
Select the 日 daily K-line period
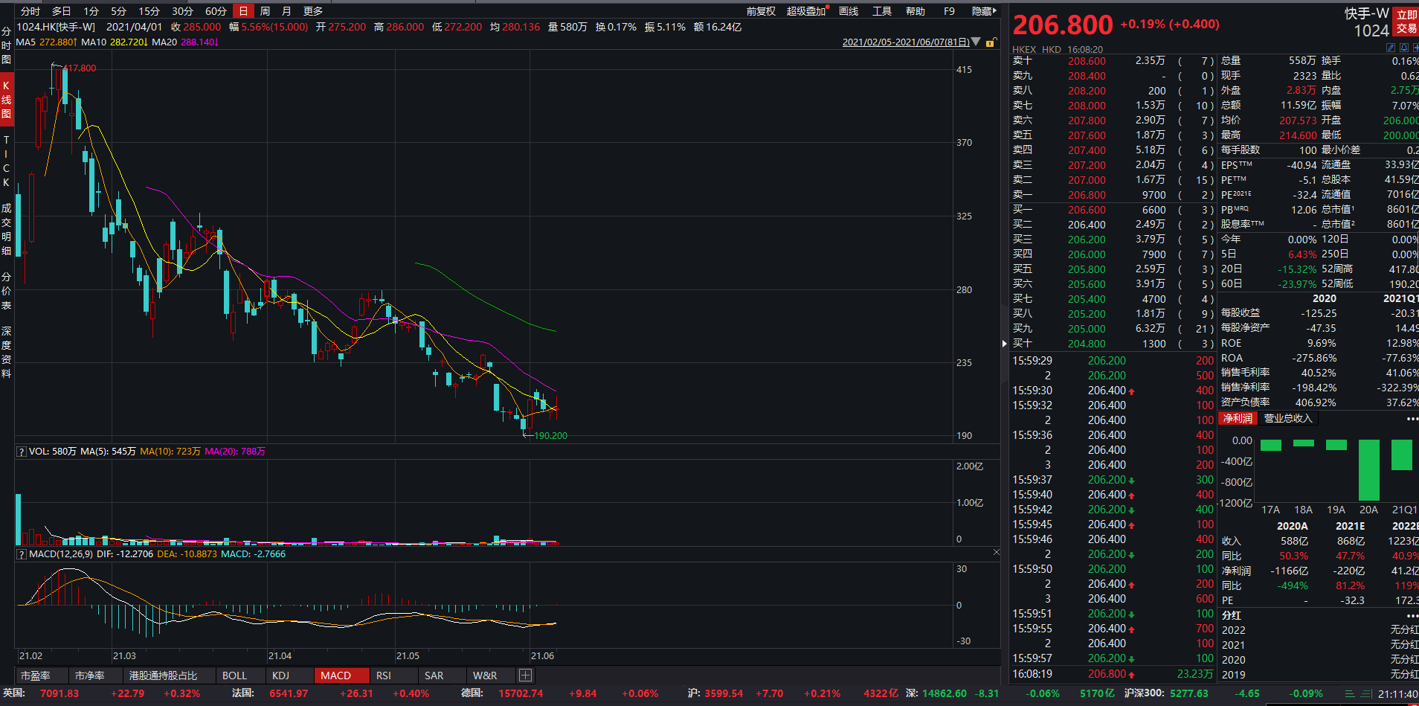[243, 11]
